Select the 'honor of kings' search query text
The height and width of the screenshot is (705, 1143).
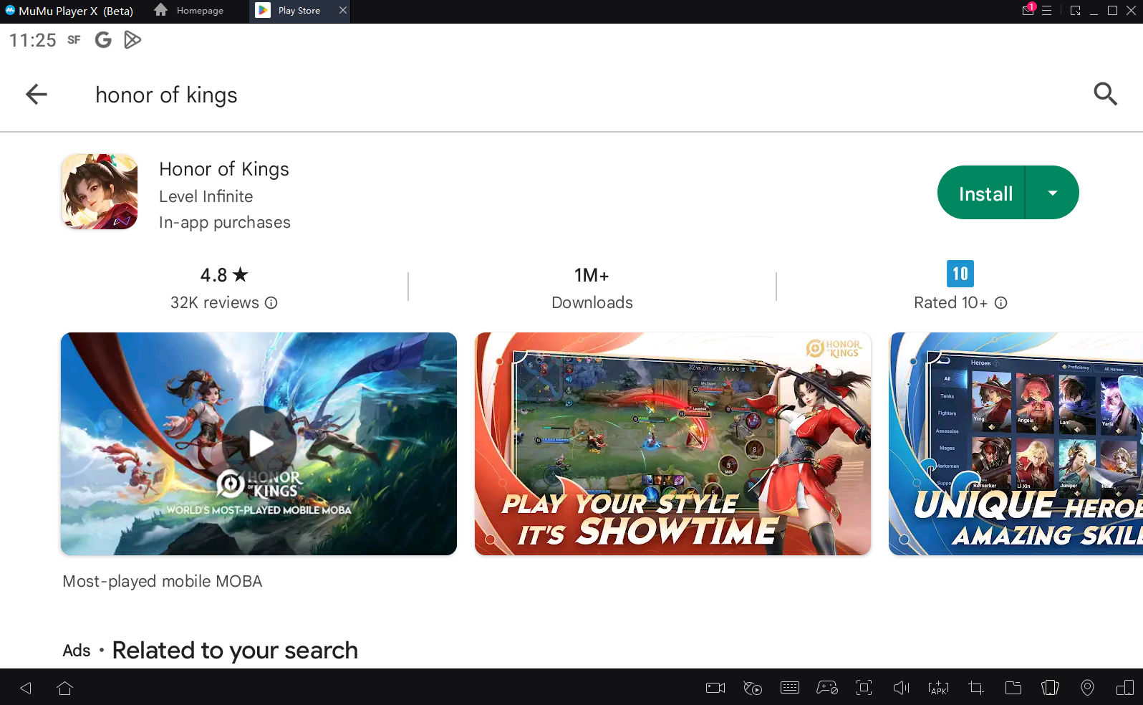166,95
